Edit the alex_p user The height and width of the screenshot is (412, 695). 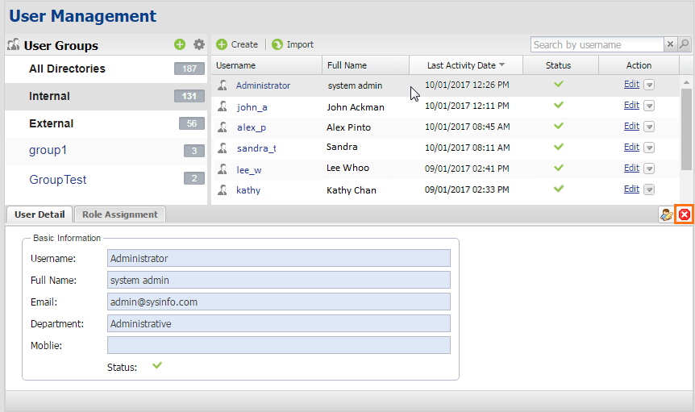click(631, 127)
